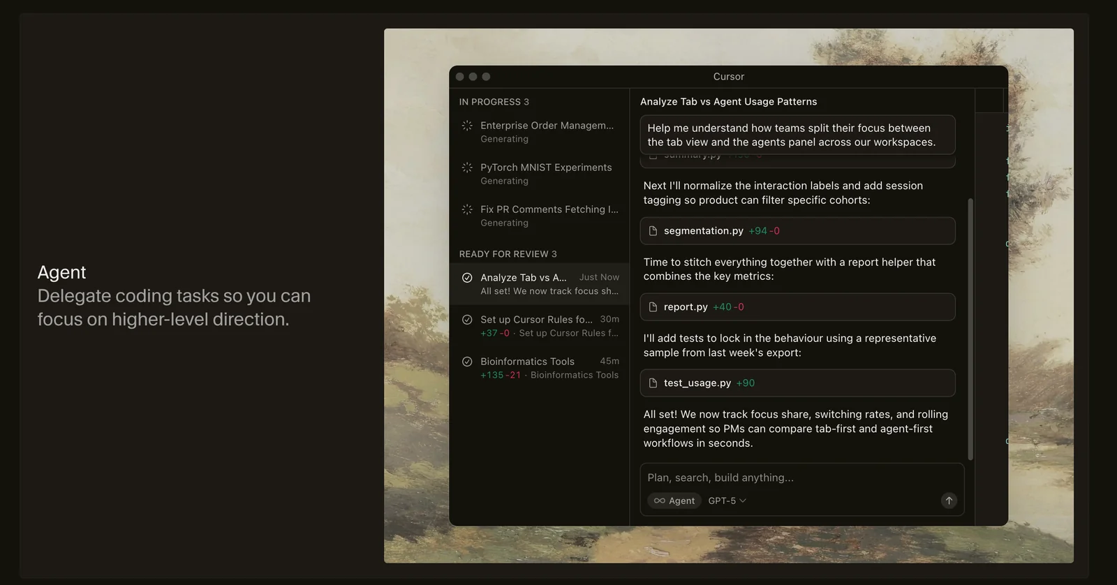Click the file icon next to test_usage.py
Screen dimensions: 1117x585
(653, 383)
